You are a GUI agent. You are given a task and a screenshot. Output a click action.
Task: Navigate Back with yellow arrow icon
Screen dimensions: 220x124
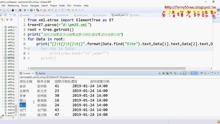[x=73, y=10]
